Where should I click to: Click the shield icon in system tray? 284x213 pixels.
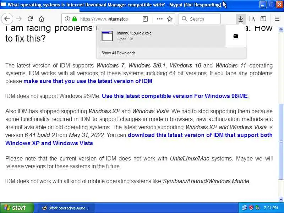coord(251,208)
